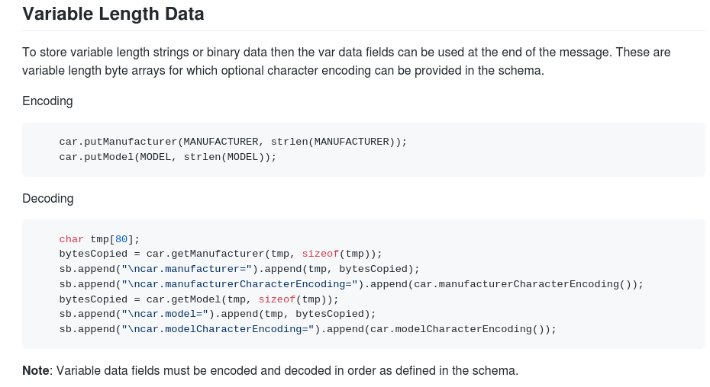The height and width of the screenshot is (387, 710).
Task: Click the "\ncar.manufacturerCharacterEncoding=" string literal
Action: click(x=240, y=284)
